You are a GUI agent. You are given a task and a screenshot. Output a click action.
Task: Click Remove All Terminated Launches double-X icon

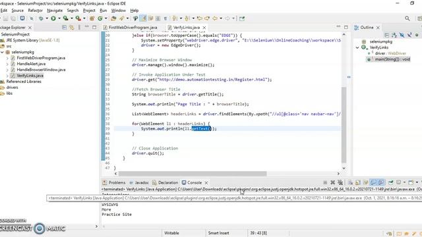340,182
